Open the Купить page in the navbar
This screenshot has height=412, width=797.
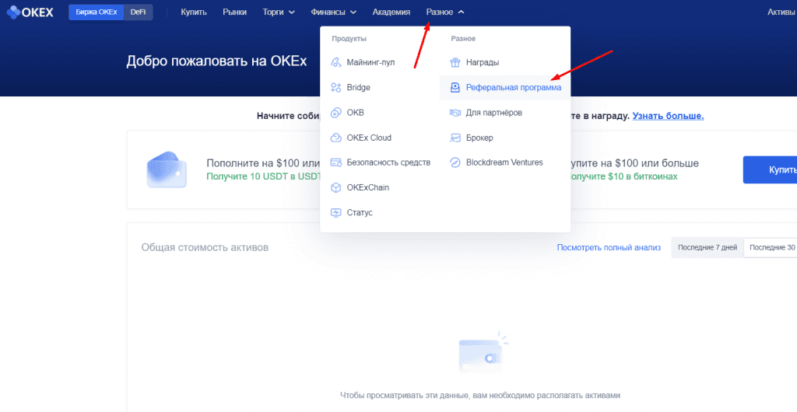point(194,12)
